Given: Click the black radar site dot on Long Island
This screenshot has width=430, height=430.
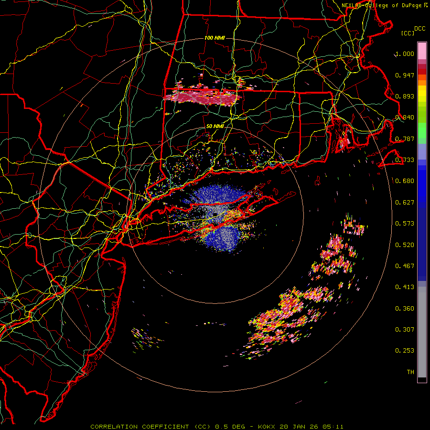Looking at the screenshot, I should pos(215,214).
